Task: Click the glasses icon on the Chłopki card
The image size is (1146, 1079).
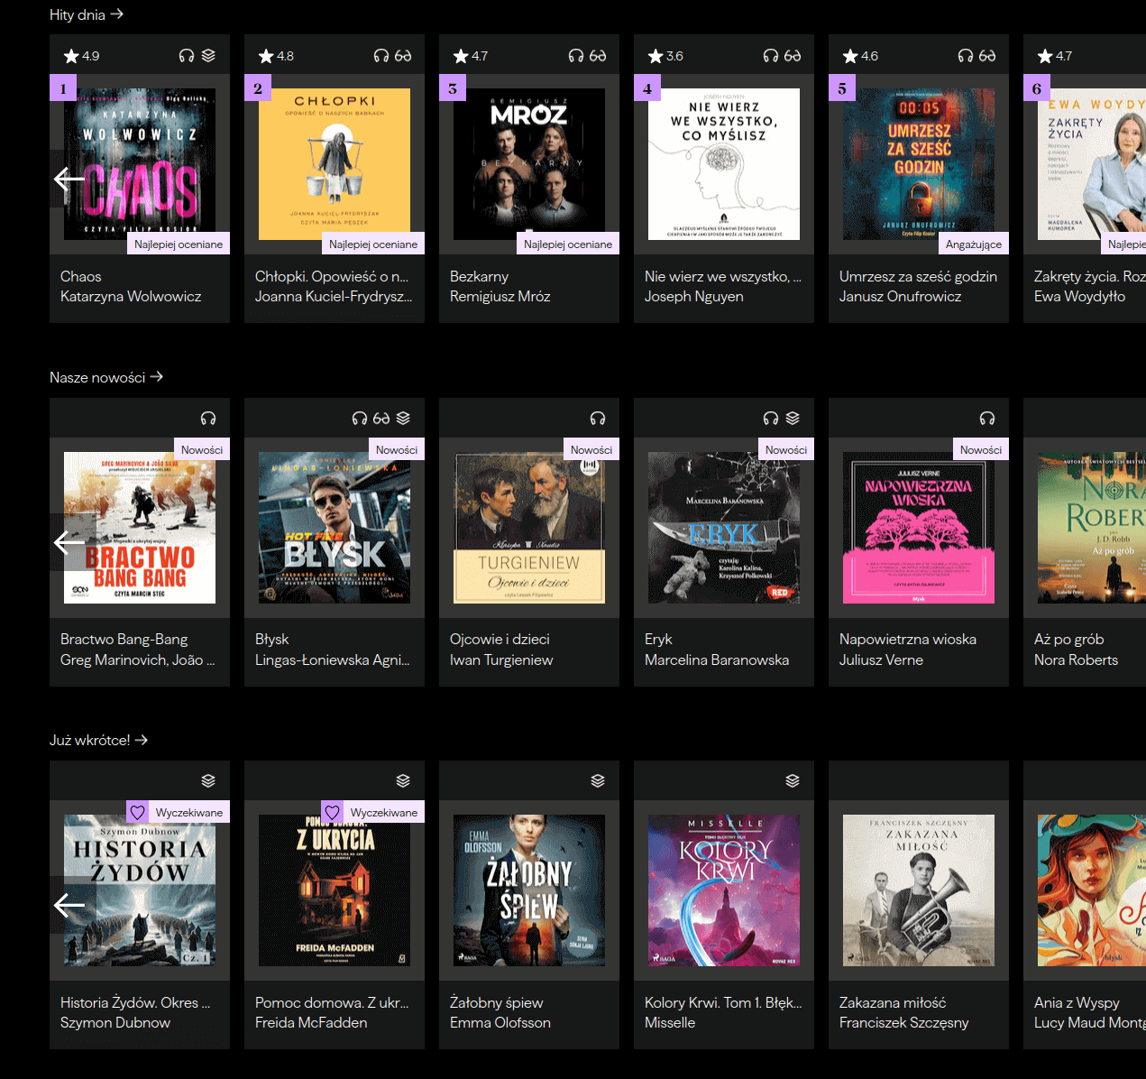Action: click(x=403, y=56)
